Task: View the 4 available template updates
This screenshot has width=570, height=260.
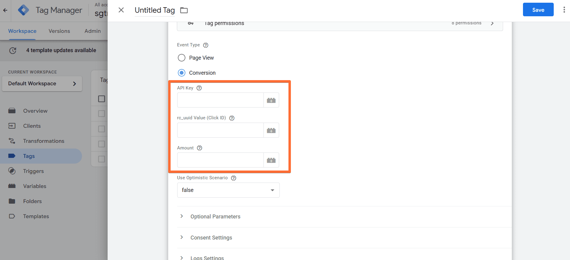Action: tap(61, 50)
